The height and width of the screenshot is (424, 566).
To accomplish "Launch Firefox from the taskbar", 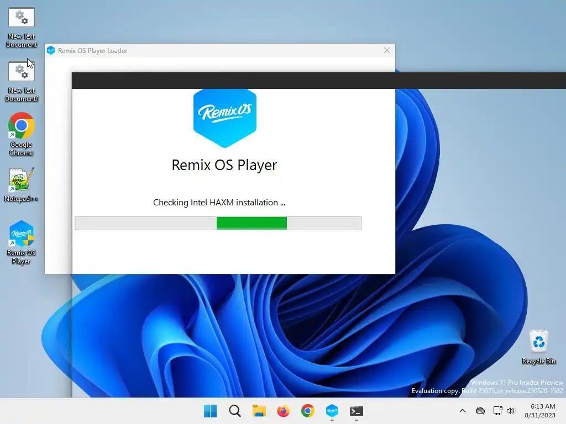I will [x=284, y=411].
